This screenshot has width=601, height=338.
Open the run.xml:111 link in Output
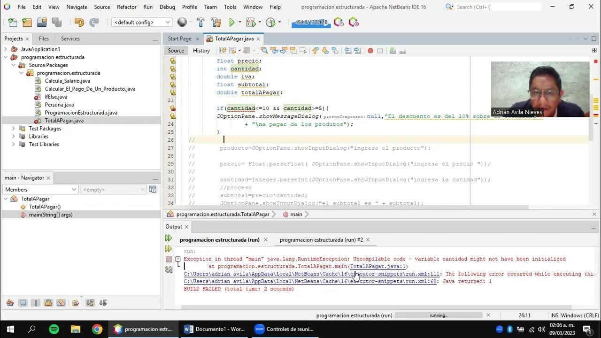pyautogui.click(x=312, y=274)
